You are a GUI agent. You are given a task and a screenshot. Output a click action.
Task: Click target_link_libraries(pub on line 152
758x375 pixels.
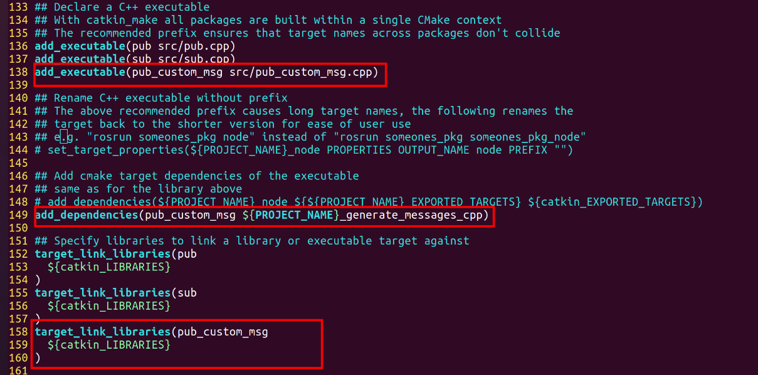115,254
